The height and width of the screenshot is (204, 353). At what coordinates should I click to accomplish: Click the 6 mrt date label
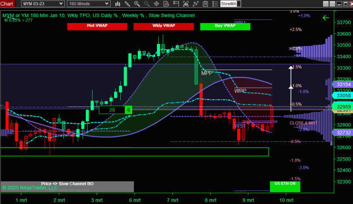pyautogui.click(x=134, y=200)
